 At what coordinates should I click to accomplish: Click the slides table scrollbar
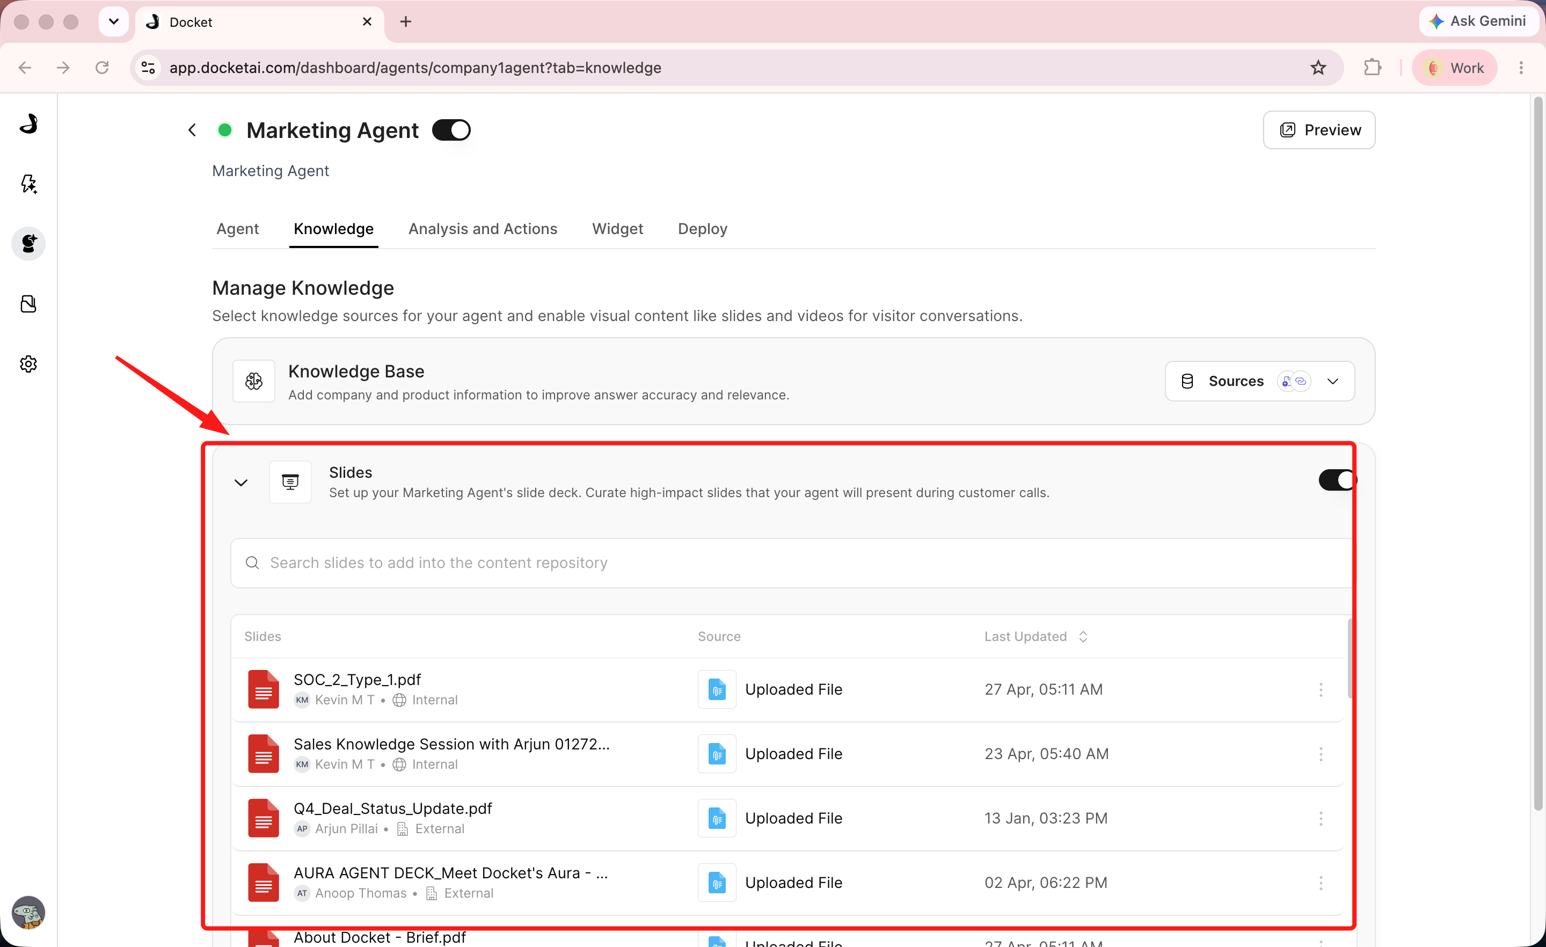pyautogui.click(x=1349, y=659)
